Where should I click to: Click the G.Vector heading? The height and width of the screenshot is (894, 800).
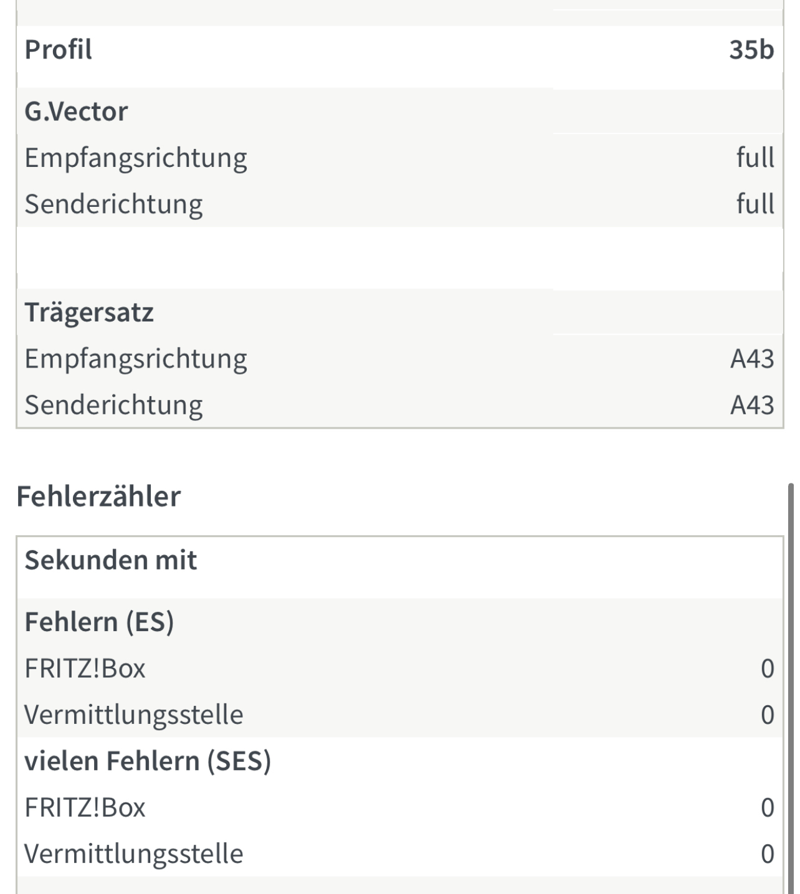[76, 112]
